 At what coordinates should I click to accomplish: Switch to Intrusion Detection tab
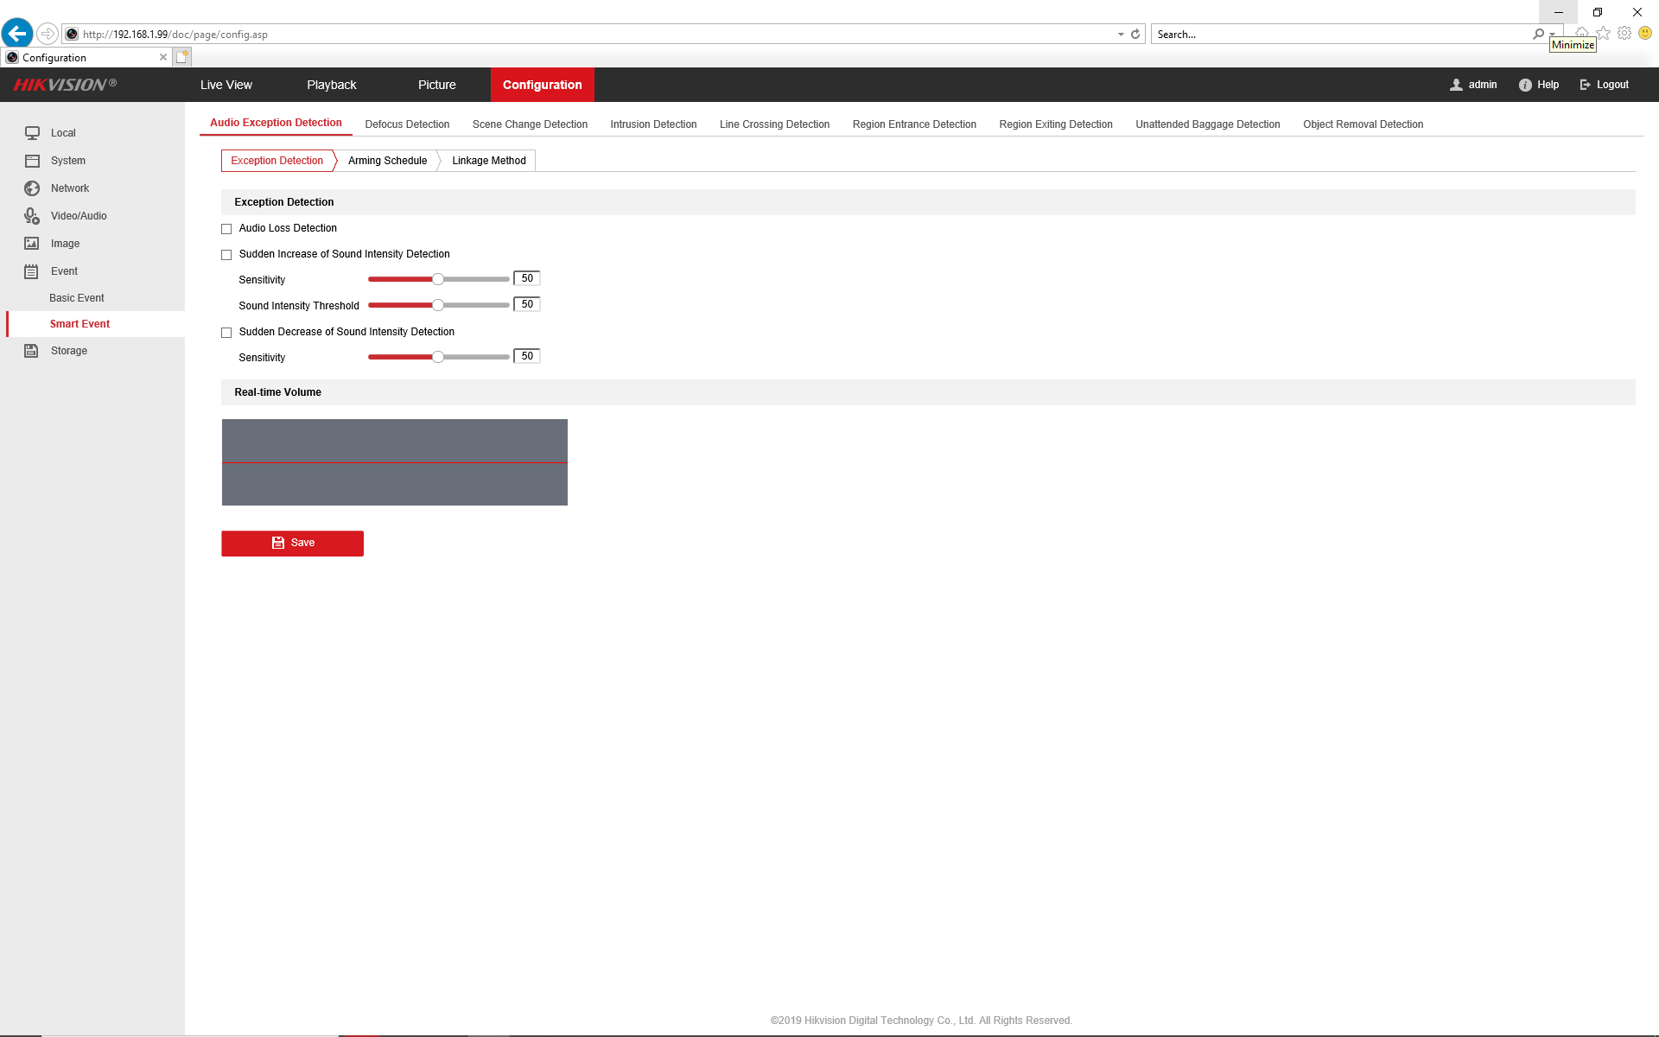click(x=653, y=124)
